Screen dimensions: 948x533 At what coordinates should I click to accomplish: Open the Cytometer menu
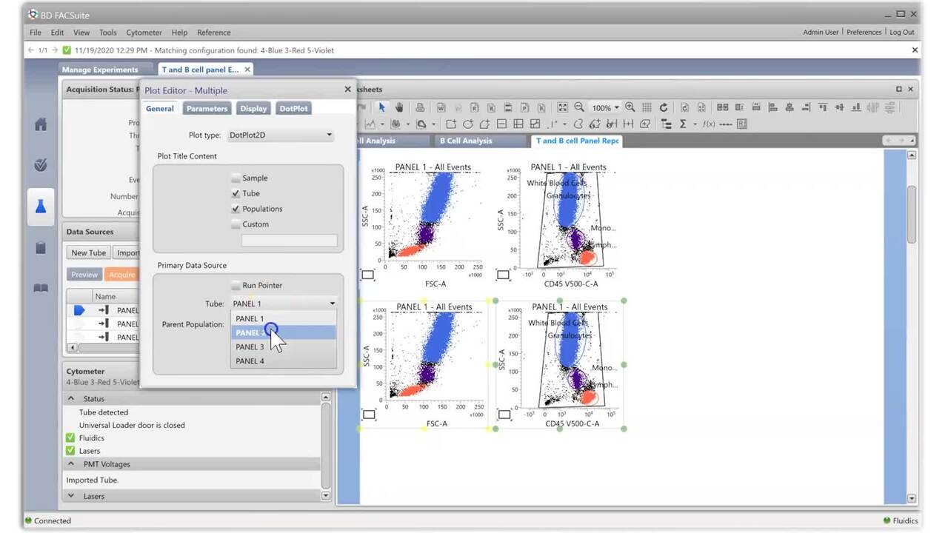coord(144,33)
